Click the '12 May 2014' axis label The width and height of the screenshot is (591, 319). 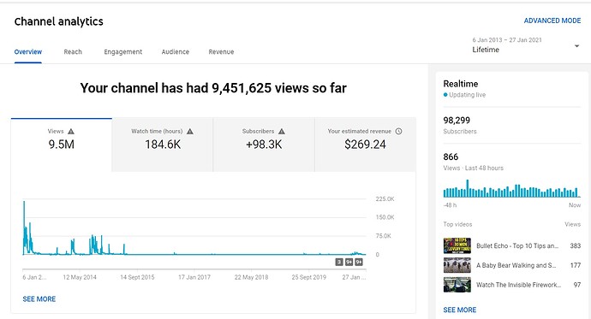[x=80, y=277]
